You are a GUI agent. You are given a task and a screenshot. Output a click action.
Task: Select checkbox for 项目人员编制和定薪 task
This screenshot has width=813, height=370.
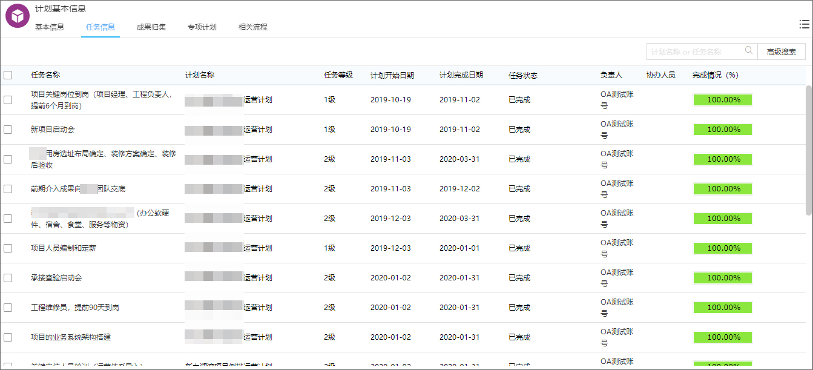8,248
